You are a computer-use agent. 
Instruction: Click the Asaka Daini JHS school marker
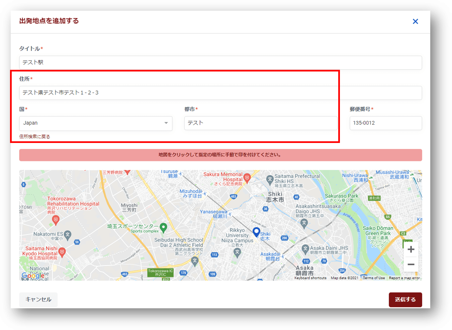click(305, 249)
